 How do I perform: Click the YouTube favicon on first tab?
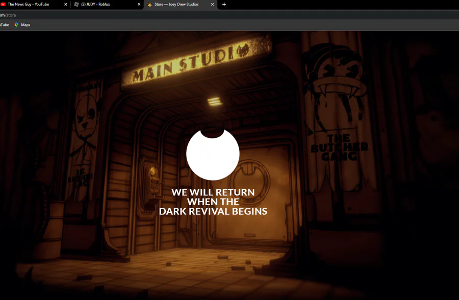pos(3,5)
